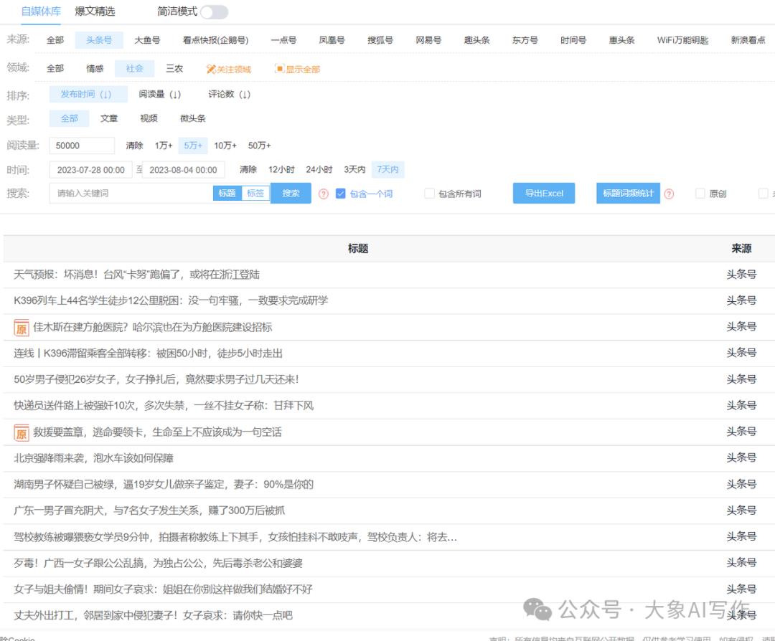The width and height of the screenshot is (775, 641).
Task: Toggle the 简洁模式 switch
Action: coord(215,12)
